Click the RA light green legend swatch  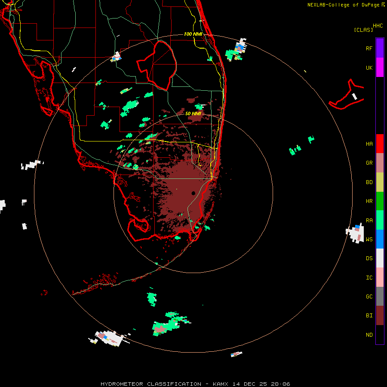click(380, 220)
